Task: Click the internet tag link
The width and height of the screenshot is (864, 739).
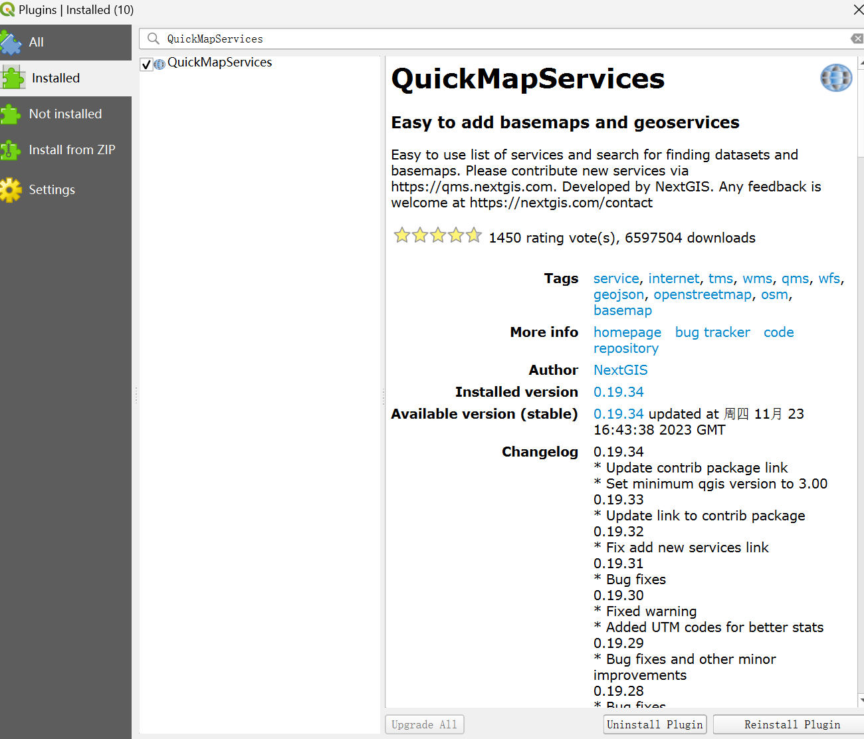Action: pos(674,278)
